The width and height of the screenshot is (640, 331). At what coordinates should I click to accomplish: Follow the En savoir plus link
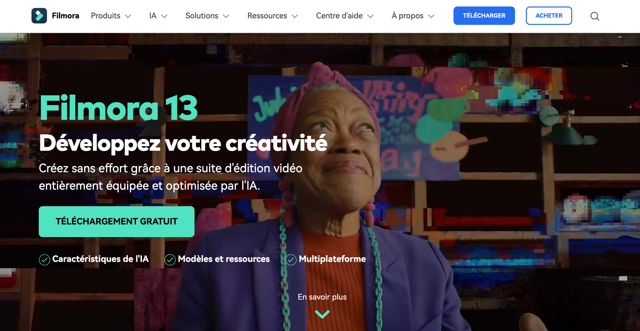click(322, 297)
